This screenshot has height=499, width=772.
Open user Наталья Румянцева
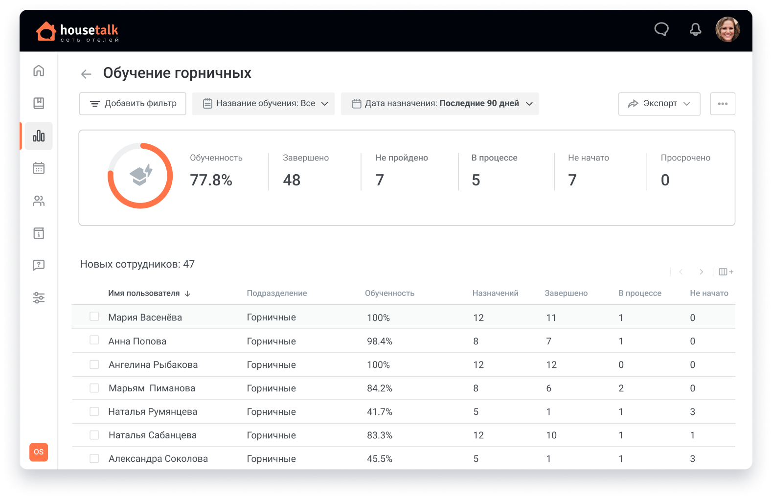point(153,411)
